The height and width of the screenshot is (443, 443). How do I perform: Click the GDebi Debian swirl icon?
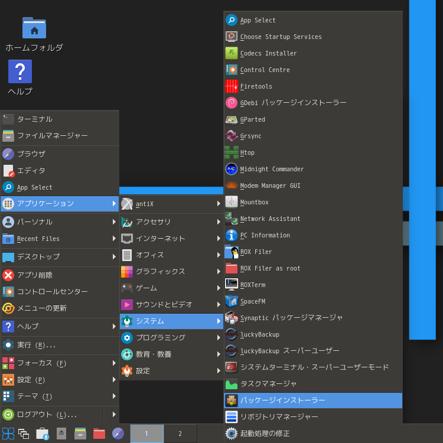(232, 103)
